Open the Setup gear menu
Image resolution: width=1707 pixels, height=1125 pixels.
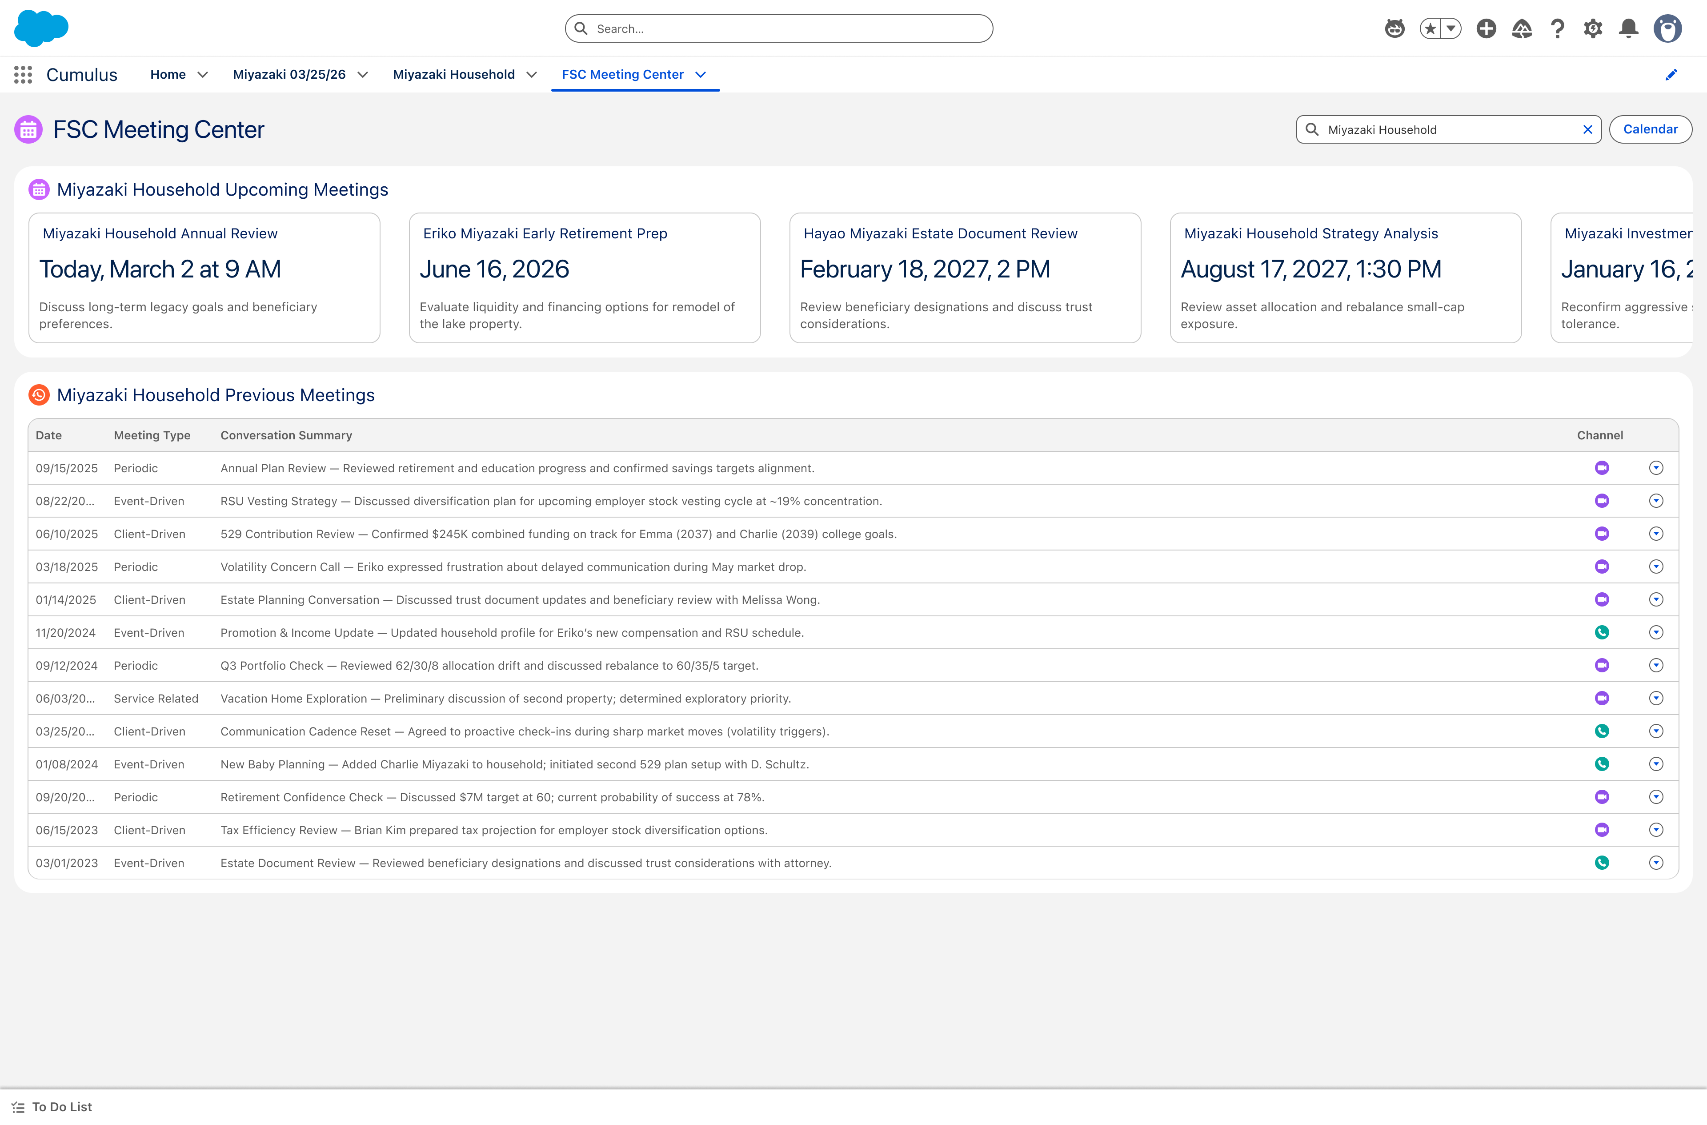[x=1593, y=29]
